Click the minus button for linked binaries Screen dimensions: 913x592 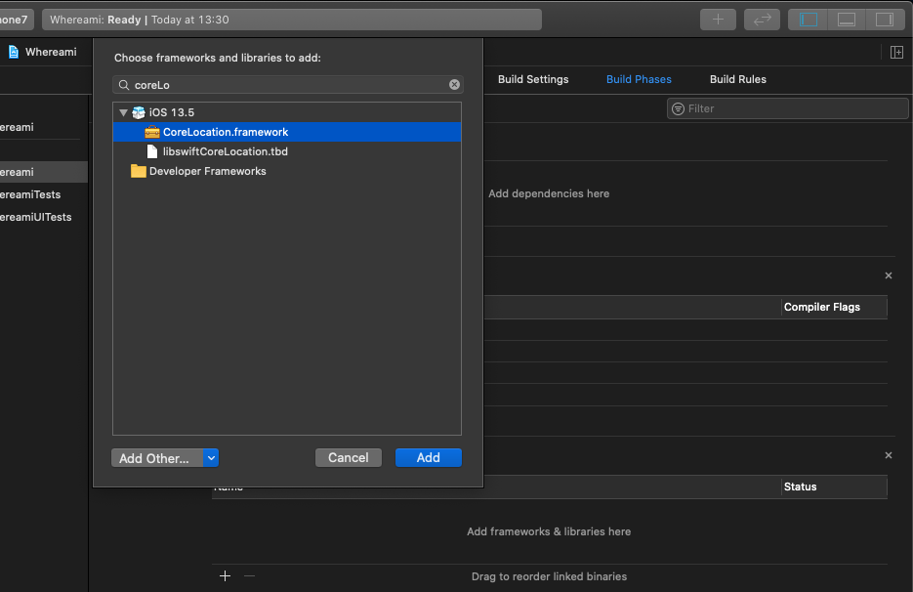[x=250, y=575]
